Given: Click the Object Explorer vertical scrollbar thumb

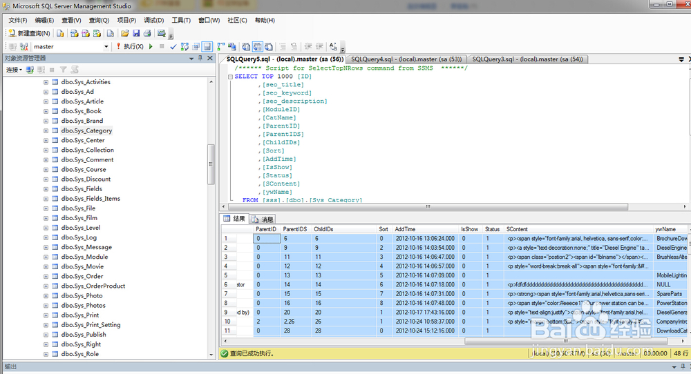Looking at the screenshot, I should [211, 164].
